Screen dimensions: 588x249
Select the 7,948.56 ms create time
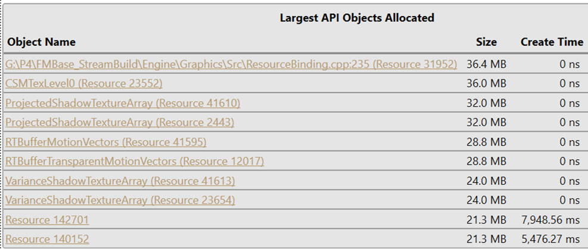[550, 219]
